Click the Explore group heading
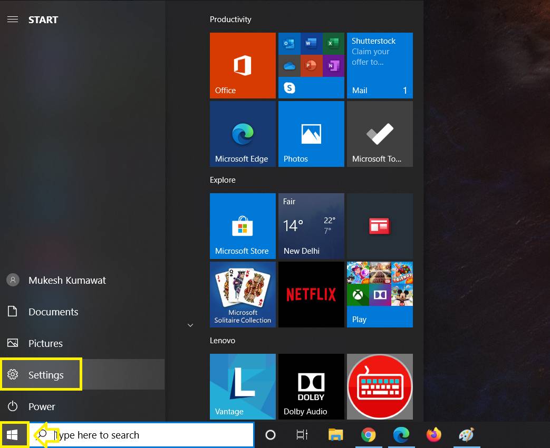This screenshot has height=448, width=550. 223,180
